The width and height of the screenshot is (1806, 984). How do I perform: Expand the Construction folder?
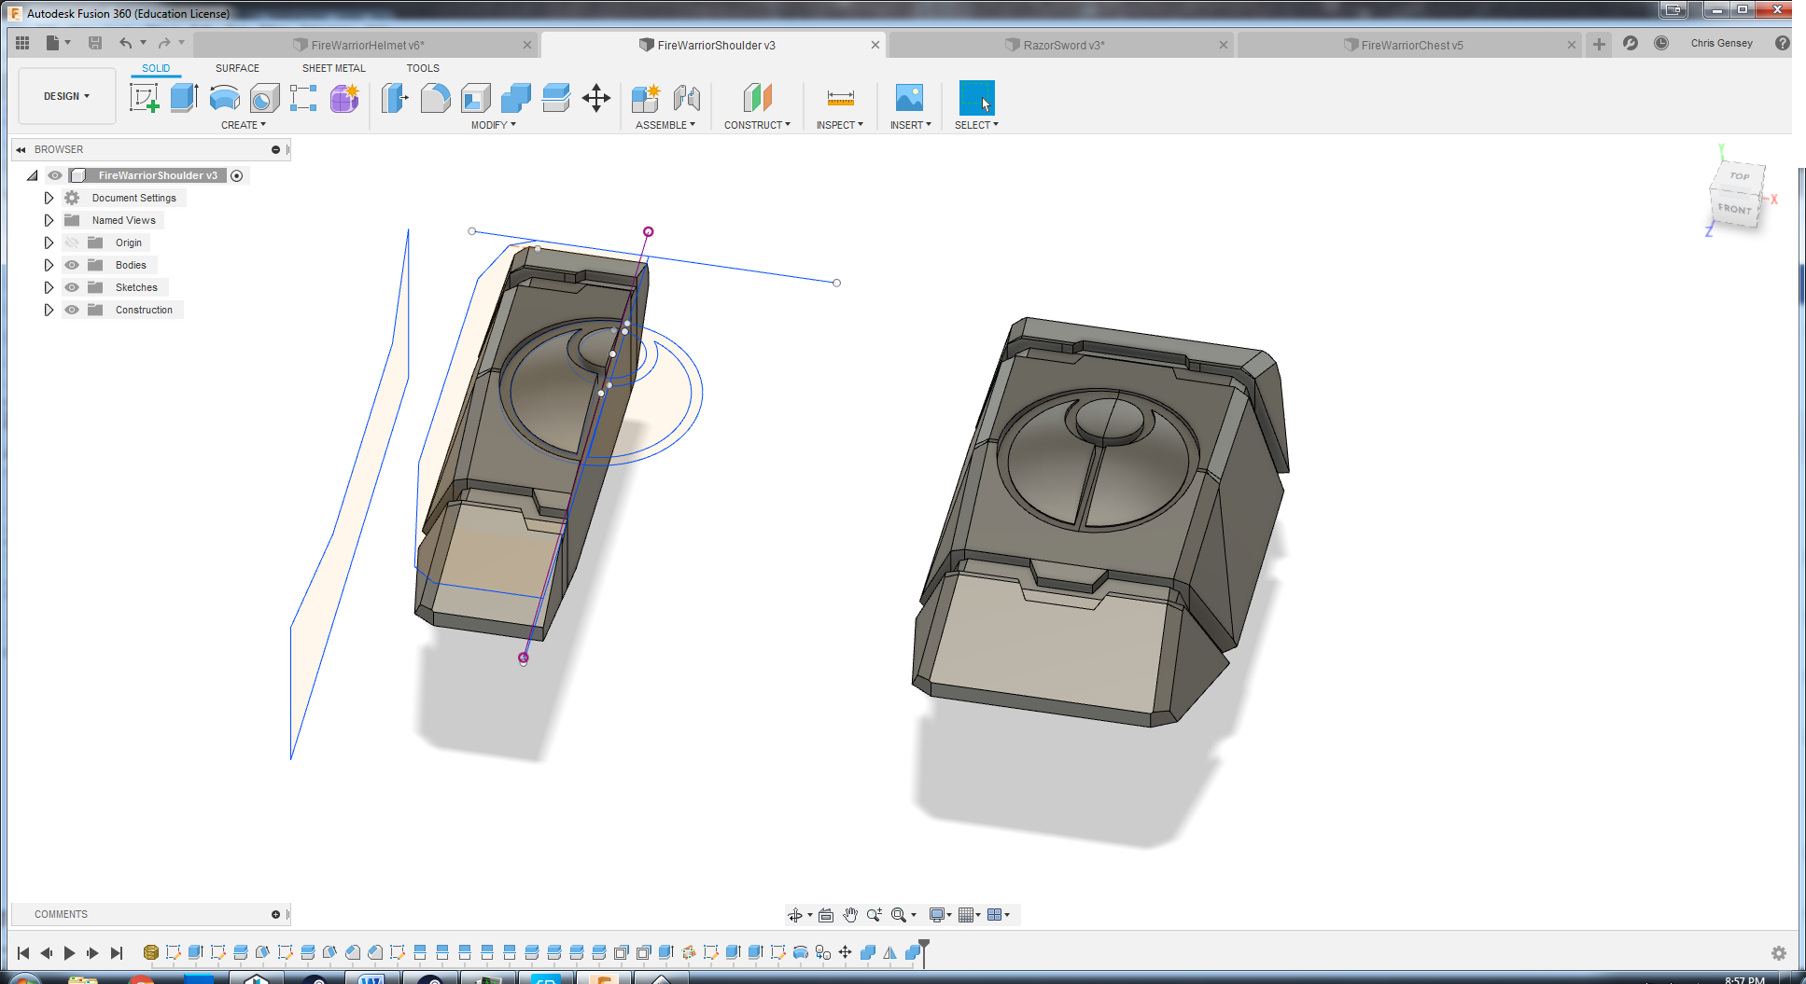(x=49, y=310)
